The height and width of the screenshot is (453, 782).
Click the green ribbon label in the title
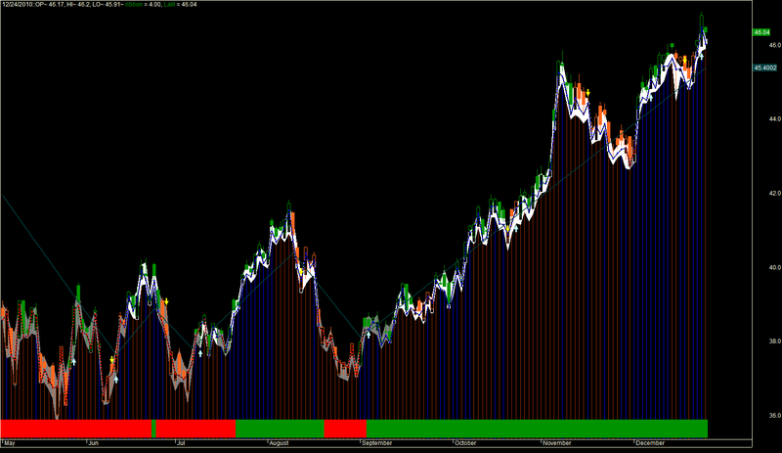tap(133, 5)
